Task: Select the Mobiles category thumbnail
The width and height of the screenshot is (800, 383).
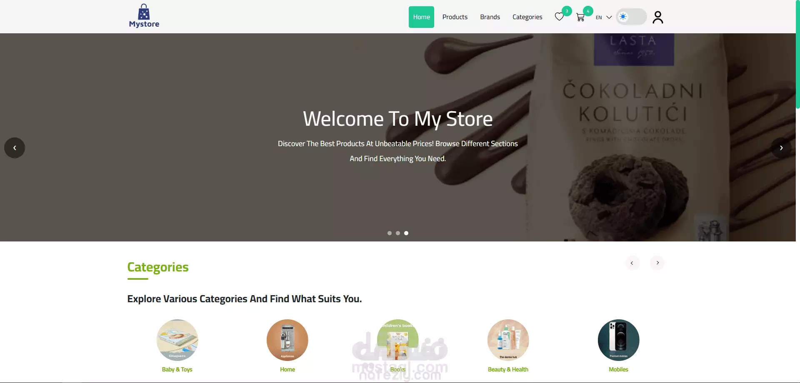Action: click(618, 340)
